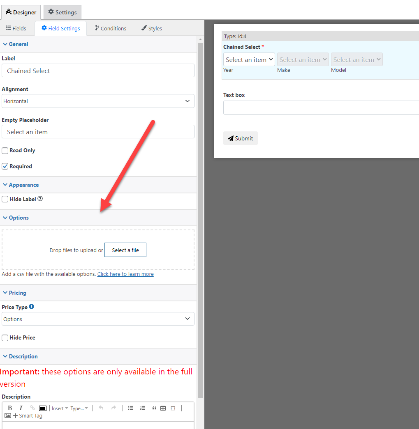Toggle italic in the description editor
419x429 pixels.
21,408
